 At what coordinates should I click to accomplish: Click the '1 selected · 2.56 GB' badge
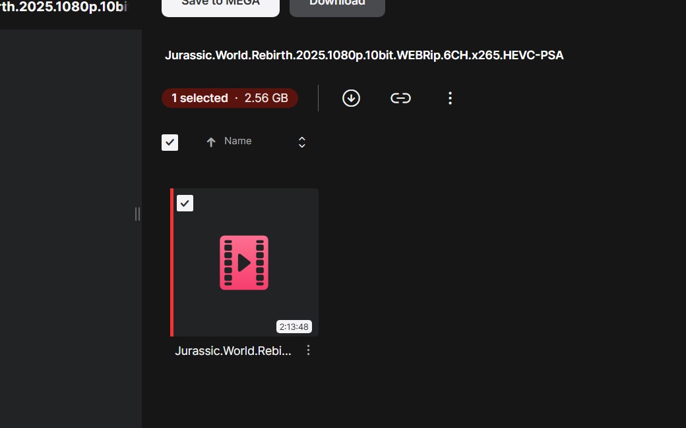click(x=230, y=98)
